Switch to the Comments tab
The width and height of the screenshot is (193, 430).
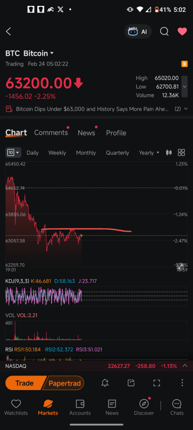(x=51, y=133)
